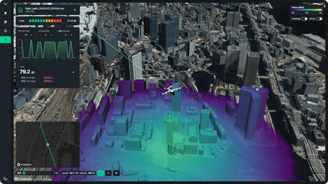Decrease night (22-07h) flight count

[x=60, y=35]
